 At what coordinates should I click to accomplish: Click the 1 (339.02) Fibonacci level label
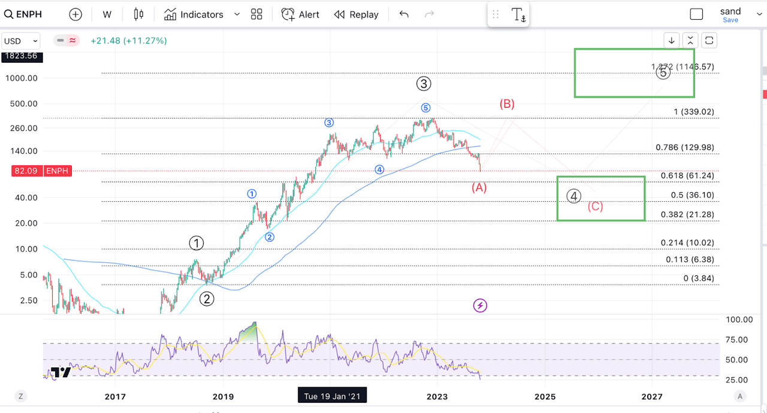coord(694,112)
